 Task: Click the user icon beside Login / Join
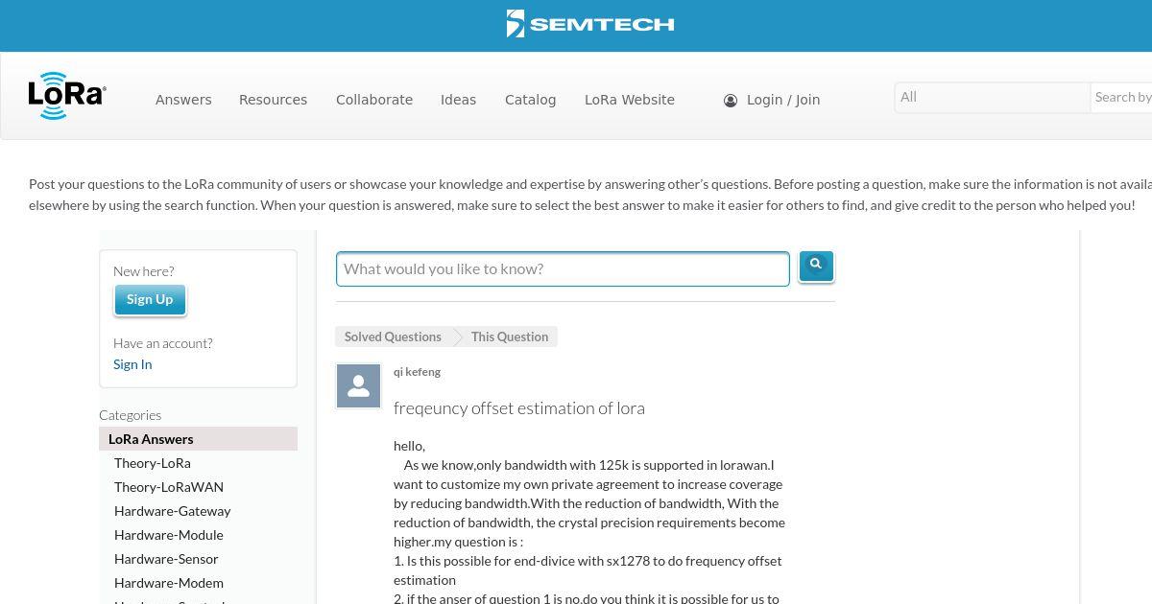click(x=731, y=101)
